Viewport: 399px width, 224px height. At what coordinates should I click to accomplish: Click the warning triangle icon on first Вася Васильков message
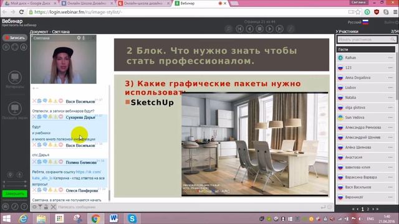coord(55,101)
